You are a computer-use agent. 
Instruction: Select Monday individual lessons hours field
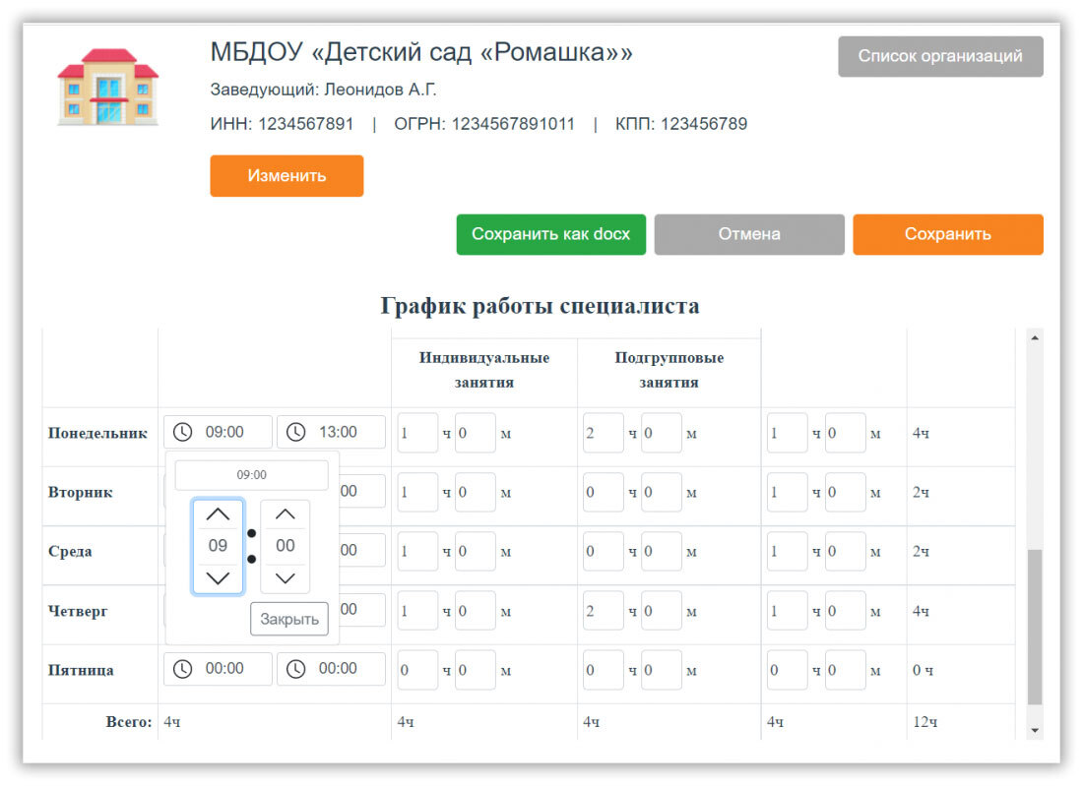(x=417, y=433)
